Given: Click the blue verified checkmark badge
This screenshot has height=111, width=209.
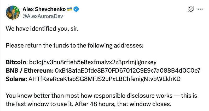Looking at the screenshot, I should (76, 9).
